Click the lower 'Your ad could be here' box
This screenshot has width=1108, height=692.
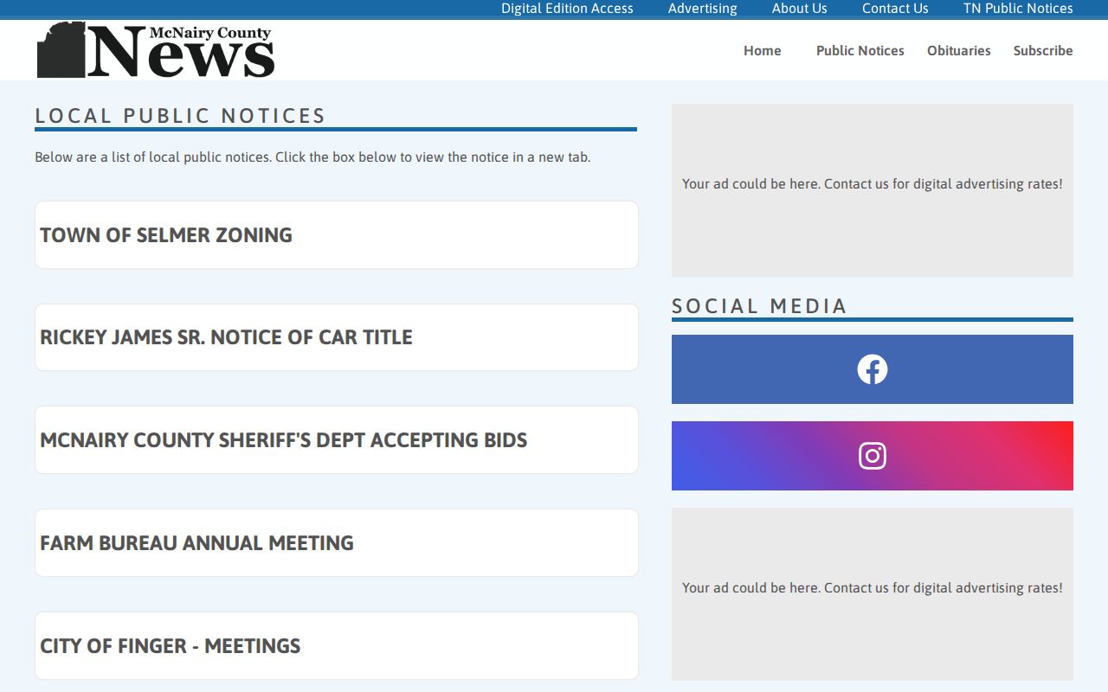872,594
